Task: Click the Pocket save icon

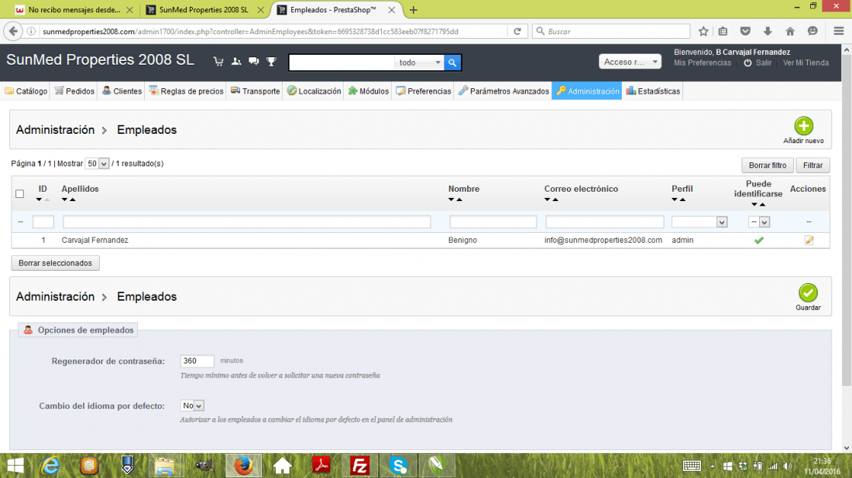Action: coord(745,32)
